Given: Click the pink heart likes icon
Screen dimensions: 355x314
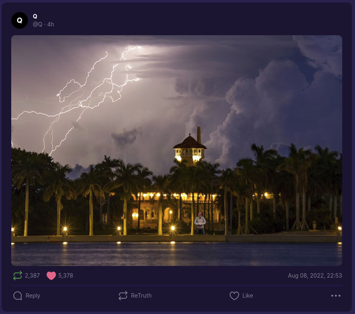Looking at the screenshot, I should click(51, 276).
